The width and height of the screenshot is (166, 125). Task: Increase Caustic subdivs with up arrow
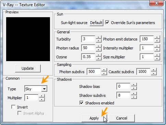[154, 70]
